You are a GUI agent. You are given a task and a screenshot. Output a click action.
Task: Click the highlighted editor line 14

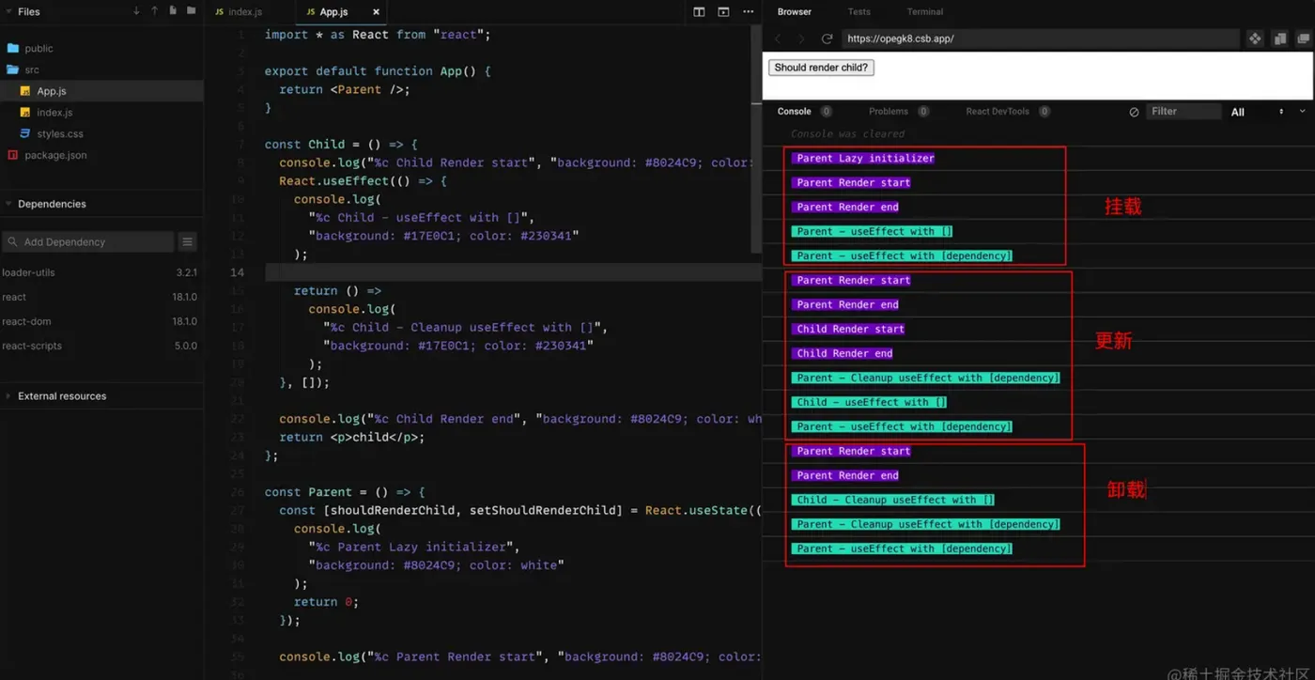513,272
